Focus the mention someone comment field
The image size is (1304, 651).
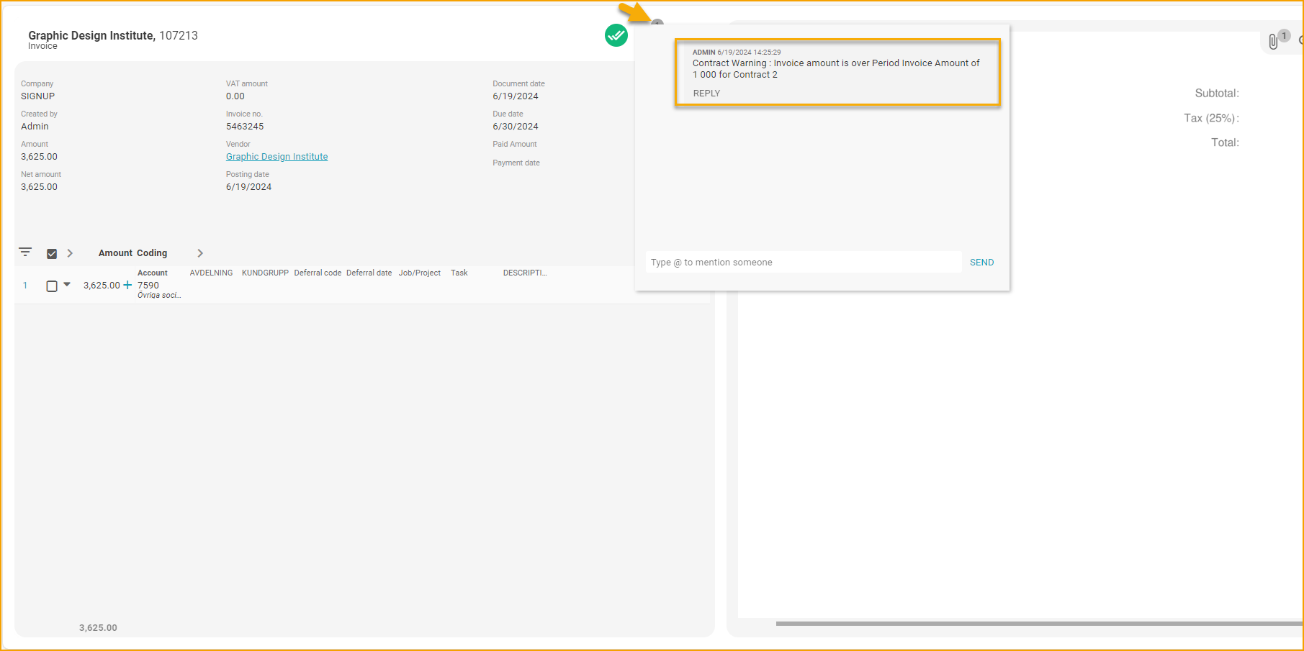pyautogui.click(x=804, y=263)
